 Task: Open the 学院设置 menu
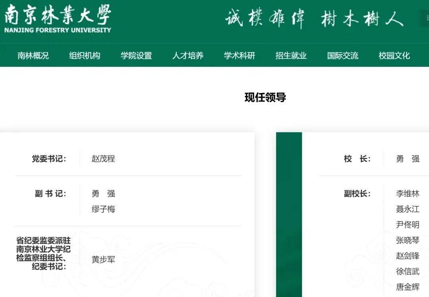tap(136, 56)
